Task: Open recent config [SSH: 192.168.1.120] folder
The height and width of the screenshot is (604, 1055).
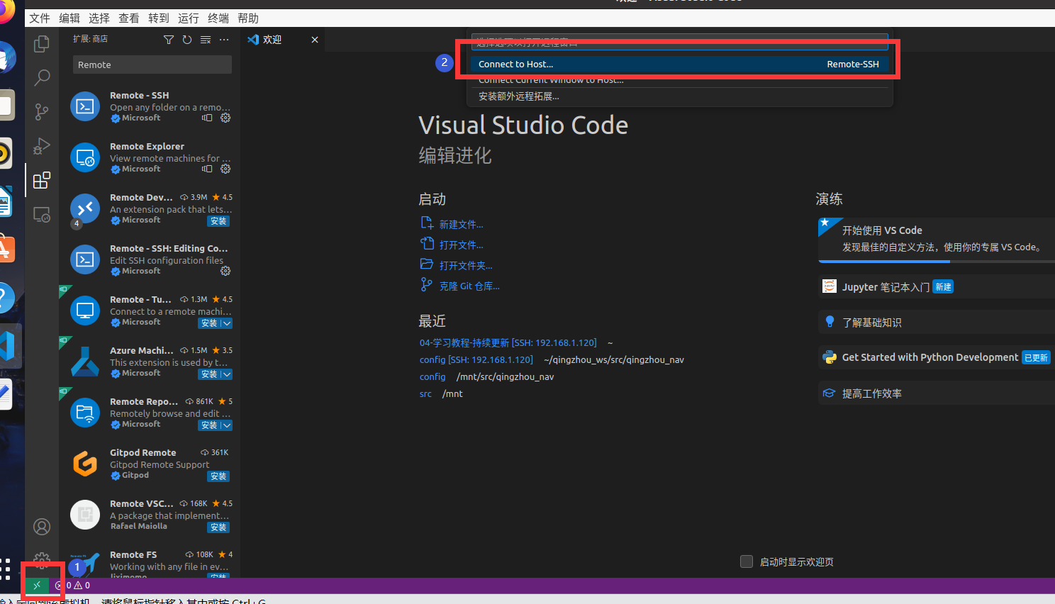Action: (476, 360)
